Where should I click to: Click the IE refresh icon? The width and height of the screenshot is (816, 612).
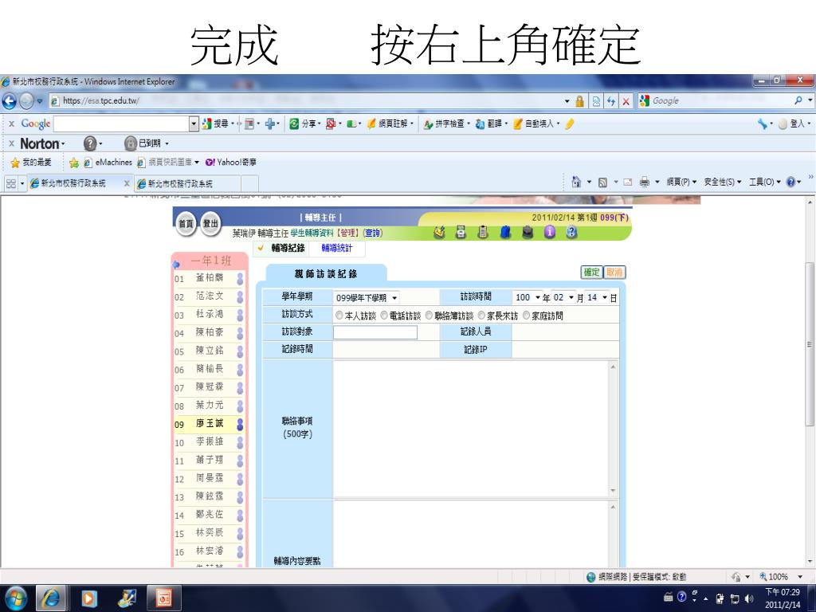click(611, 101)
